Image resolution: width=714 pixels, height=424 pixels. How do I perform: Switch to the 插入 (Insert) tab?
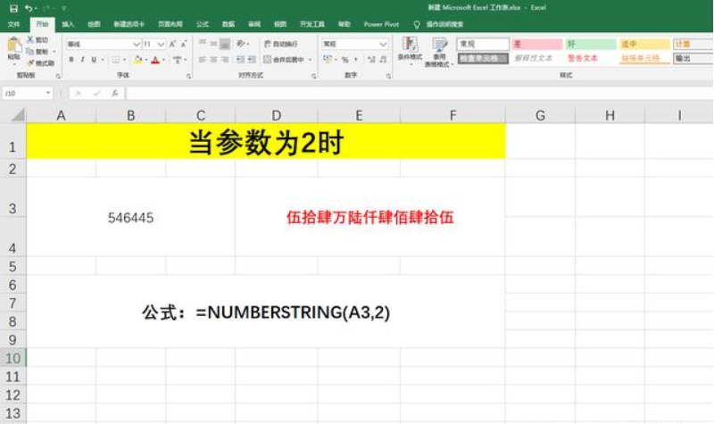pos(68,24)
